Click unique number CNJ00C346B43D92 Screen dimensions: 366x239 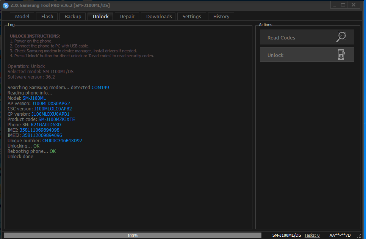[62, 141]
